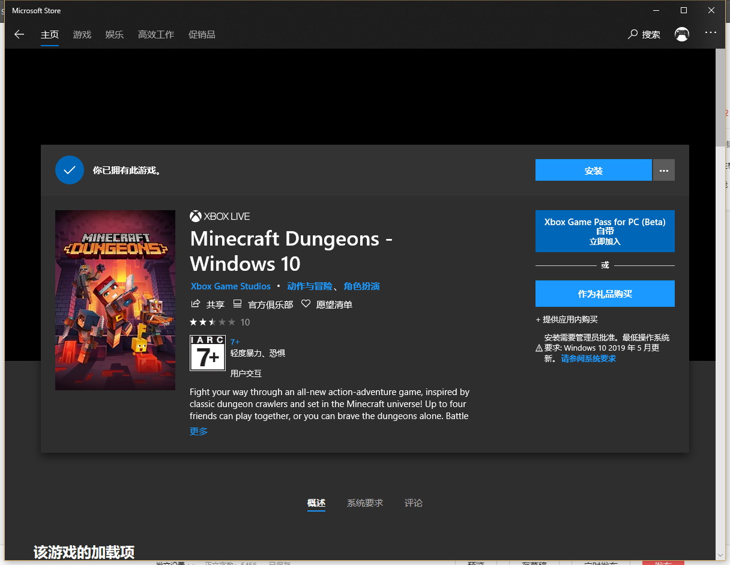The width and height of the screenshot is (730, 565).
Task: Open the user account avatar
Action: pyautogui.click(x=682, y=34)
